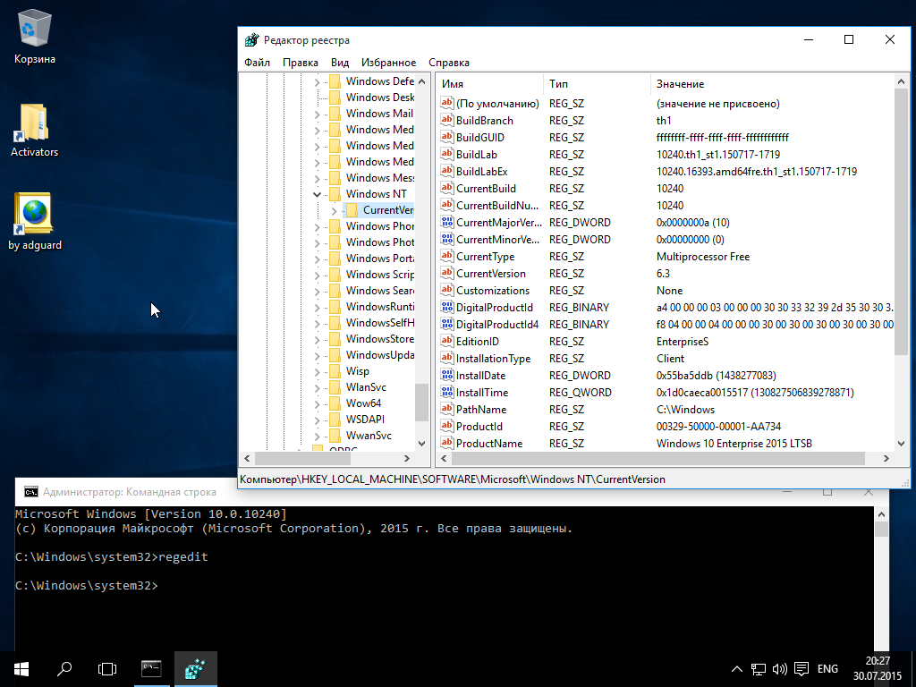Select the DigitalProductId binary value icon
Screen dimensions: 916x687
447,307
